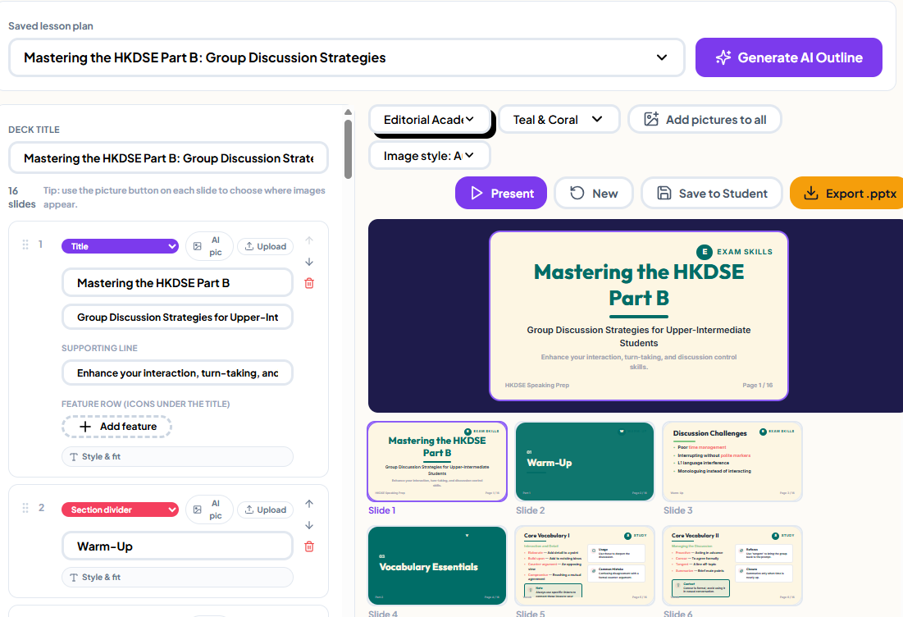Upload an image for slide 1

(266, 246)
